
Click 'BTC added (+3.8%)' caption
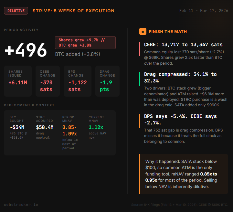[78, 54]
